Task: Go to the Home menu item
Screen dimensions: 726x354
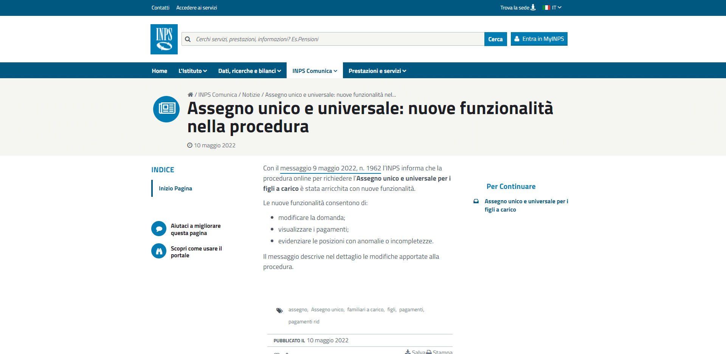Action: point(160,71)
